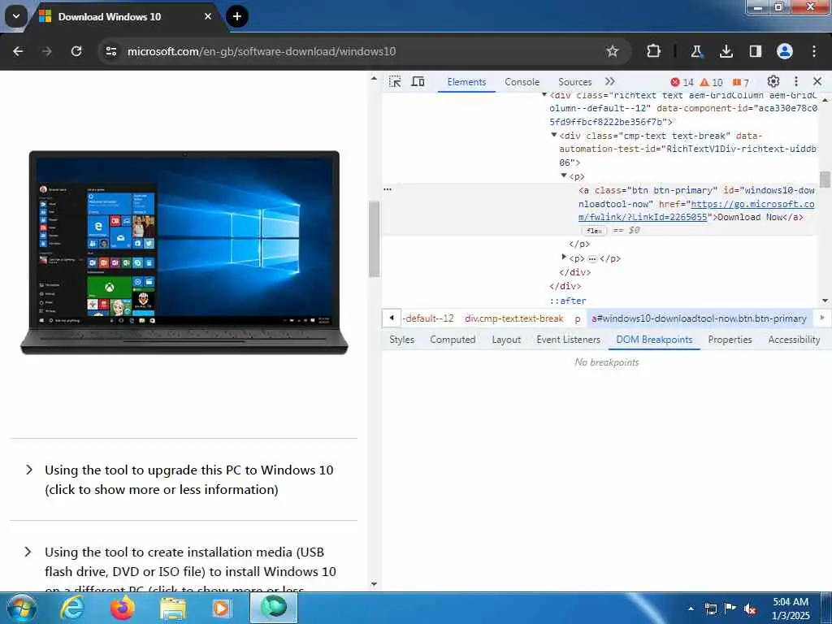
Task: Collapse the open p element triangle
Action: coord(564,175)
